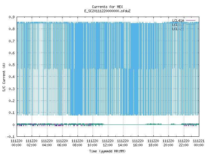Click the x-axis label "Time (yymmdd HH:MM)"
Screen dimensions: 205x154
pyautogui.click(x=107, y=151)
